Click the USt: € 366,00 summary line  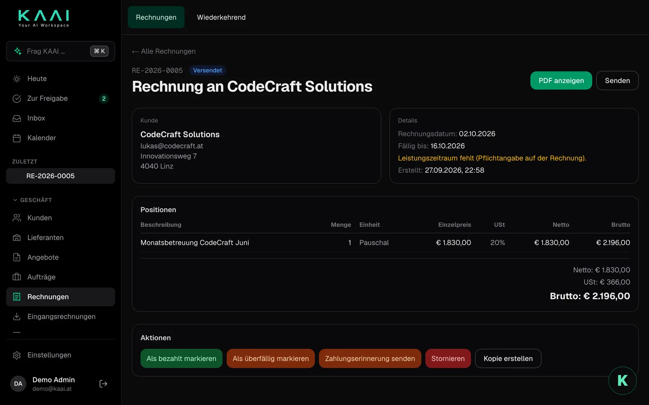(607, 282)
